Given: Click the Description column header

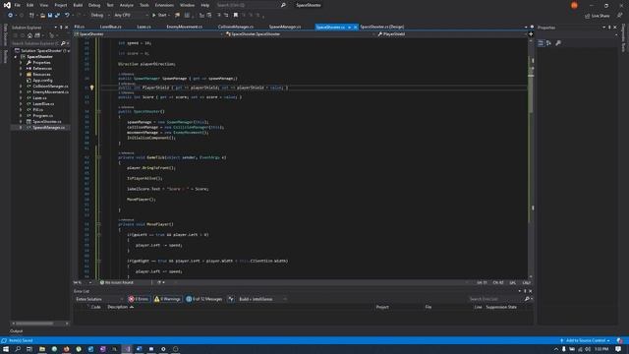Looking at the screenshot, I should [x=118, y=307].
